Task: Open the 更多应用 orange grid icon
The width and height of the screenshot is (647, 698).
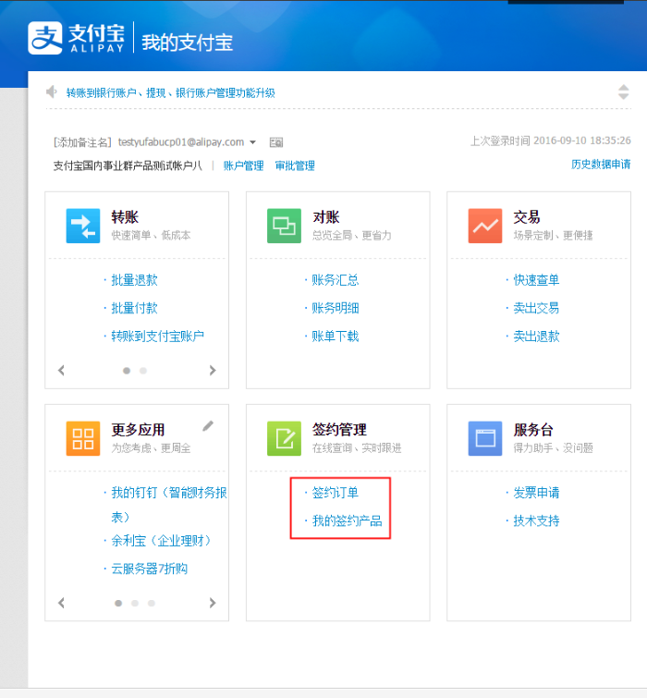Action: pos(83,438)
